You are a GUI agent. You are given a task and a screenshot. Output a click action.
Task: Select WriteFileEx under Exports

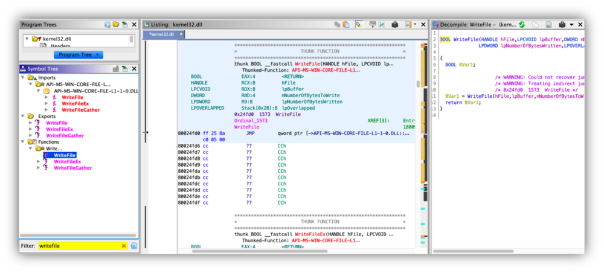point(60,129)
